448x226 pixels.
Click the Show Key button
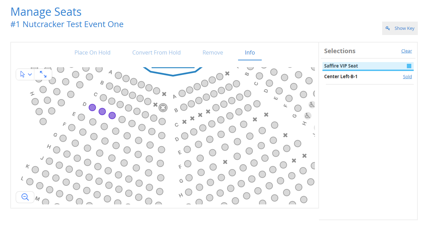click(x=400, y=28)
